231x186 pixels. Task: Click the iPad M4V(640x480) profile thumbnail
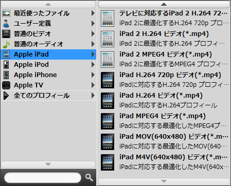point(108,162)
